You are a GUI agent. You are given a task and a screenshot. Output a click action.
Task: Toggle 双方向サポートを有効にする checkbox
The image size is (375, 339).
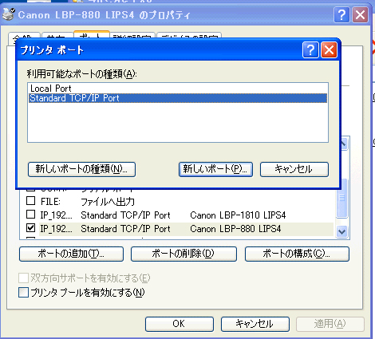(x=23, y=278)
